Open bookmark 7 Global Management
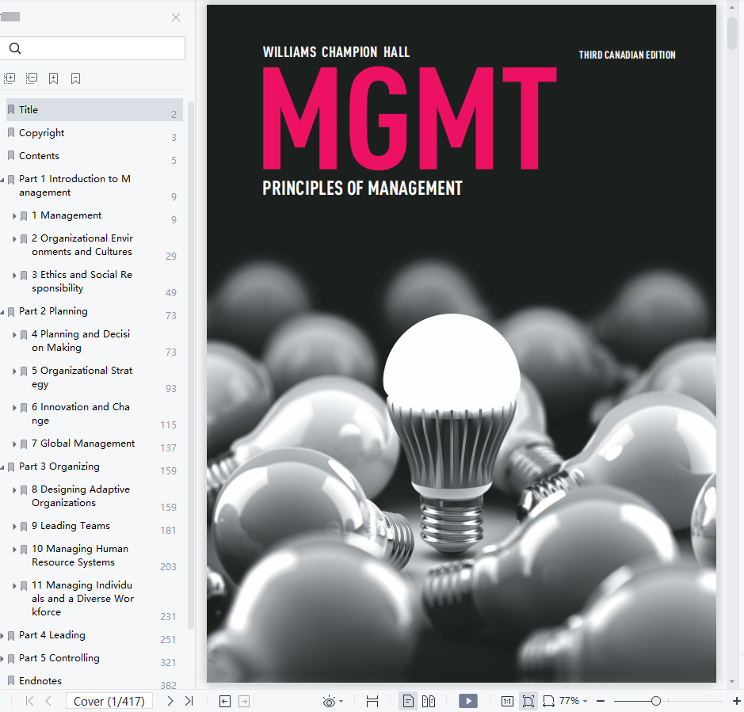The image size is (744, 712). (83, 443)
